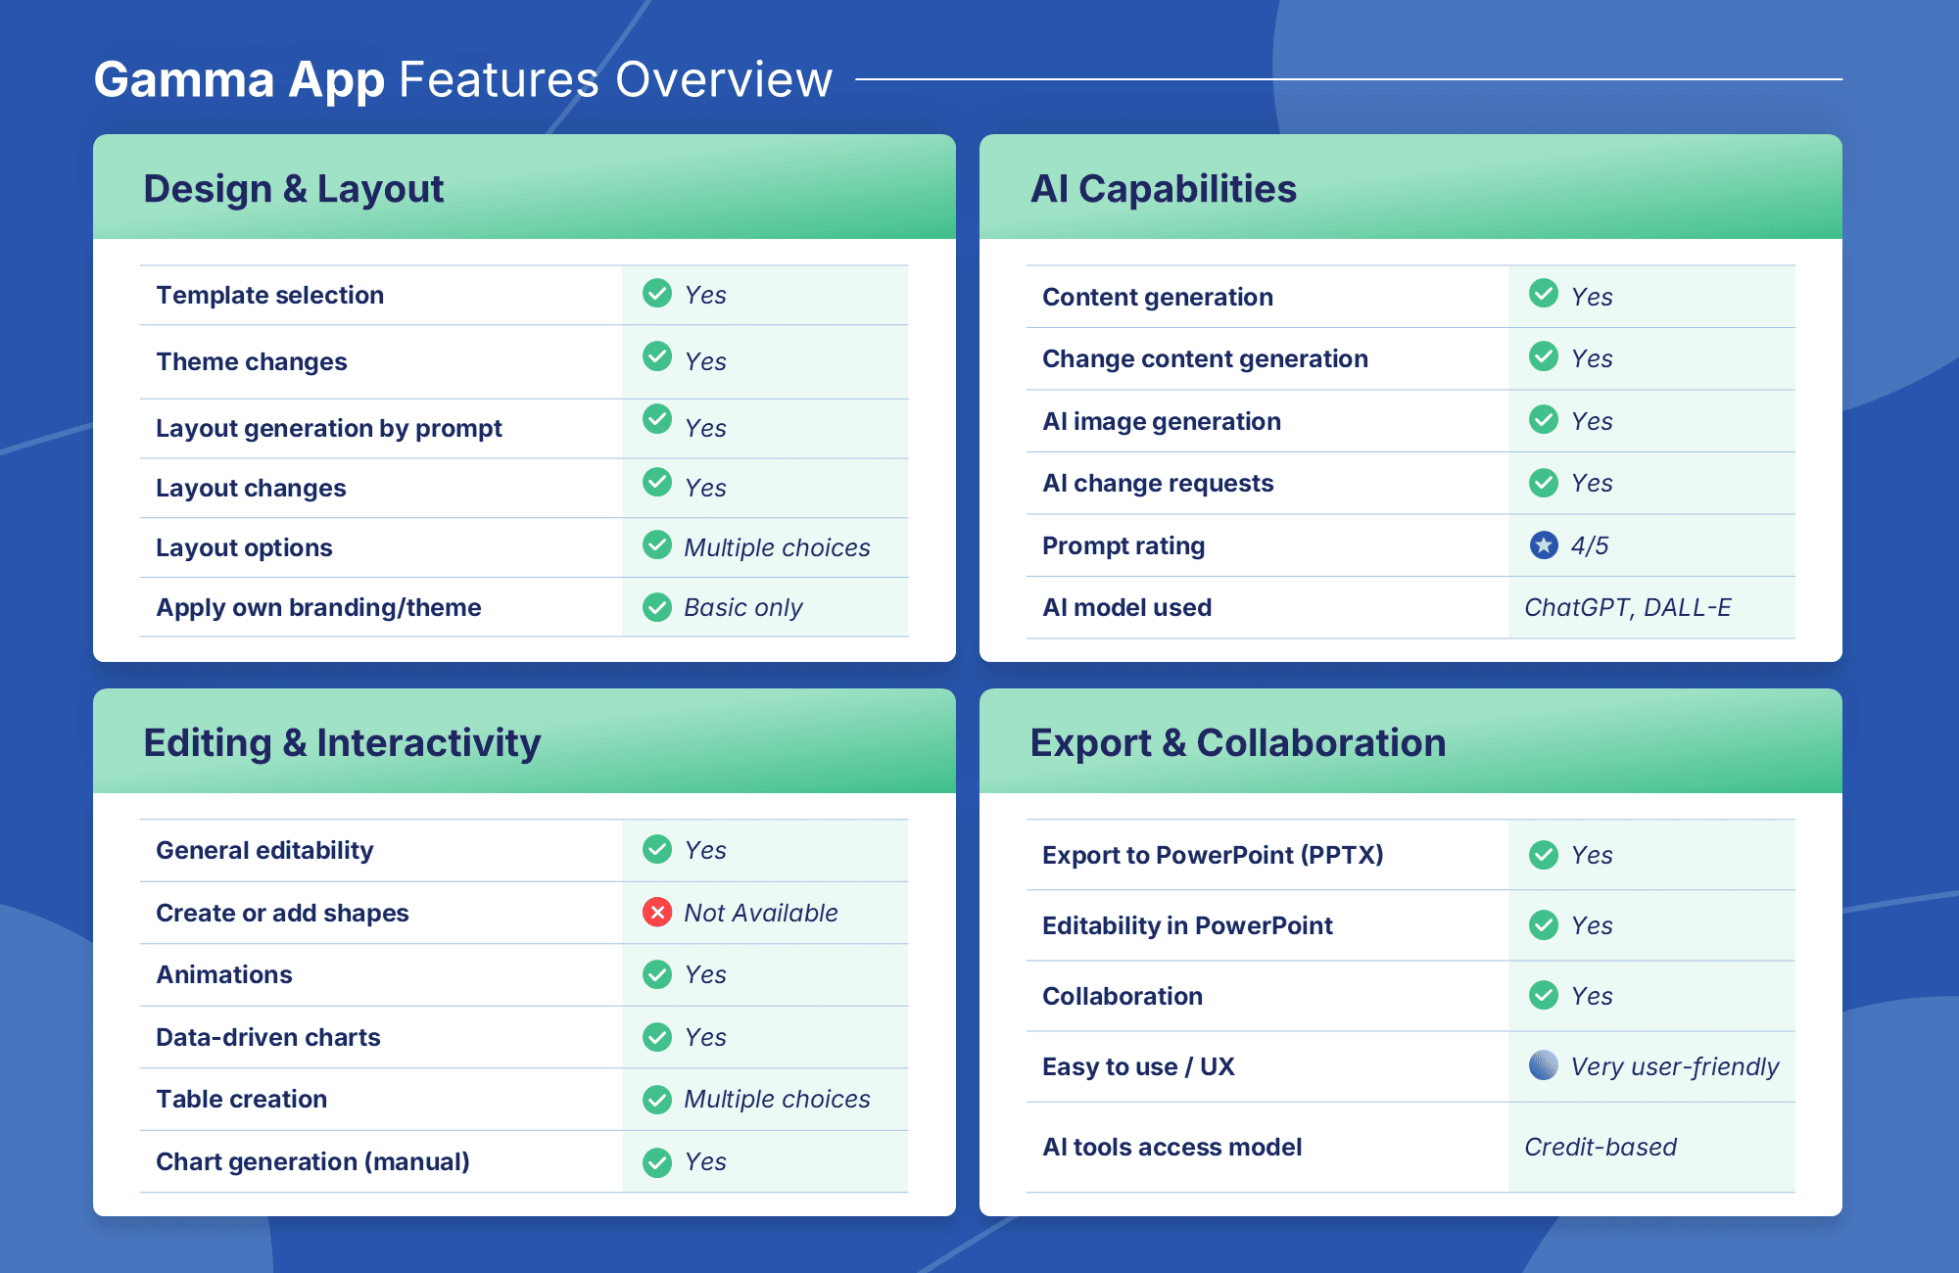
Task: Click check icon for AI change requests
Action: 1544,482
